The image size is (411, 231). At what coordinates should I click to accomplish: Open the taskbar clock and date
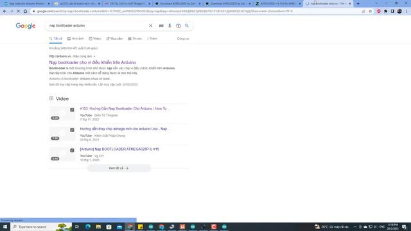[x=392, y=227]
